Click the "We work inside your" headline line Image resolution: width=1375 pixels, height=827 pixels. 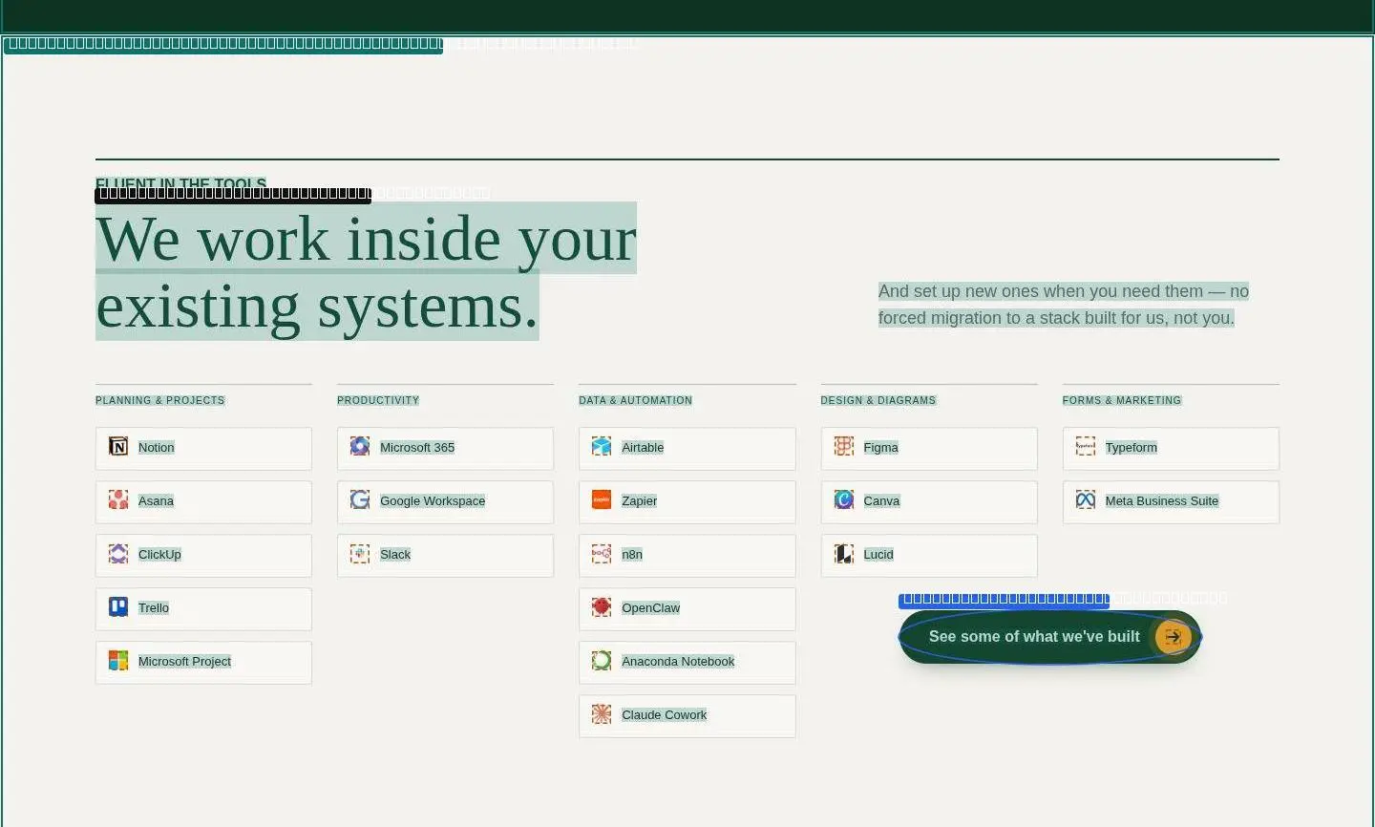click(366, 238)
